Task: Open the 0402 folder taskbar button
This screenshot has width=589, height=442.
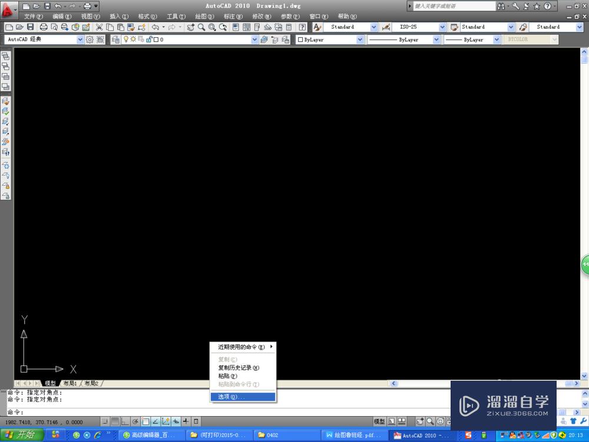Action: click(x=286, y=436)
